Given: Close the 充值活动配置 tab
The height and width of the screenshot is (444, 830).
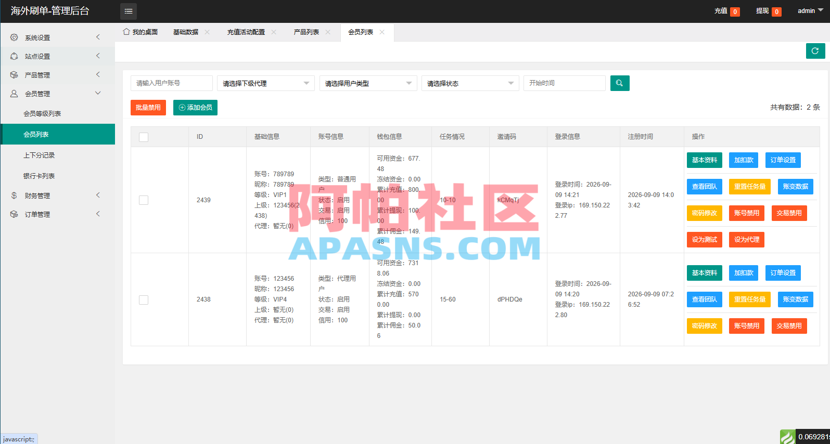Looking at the screenshot, I should point(274,32).
